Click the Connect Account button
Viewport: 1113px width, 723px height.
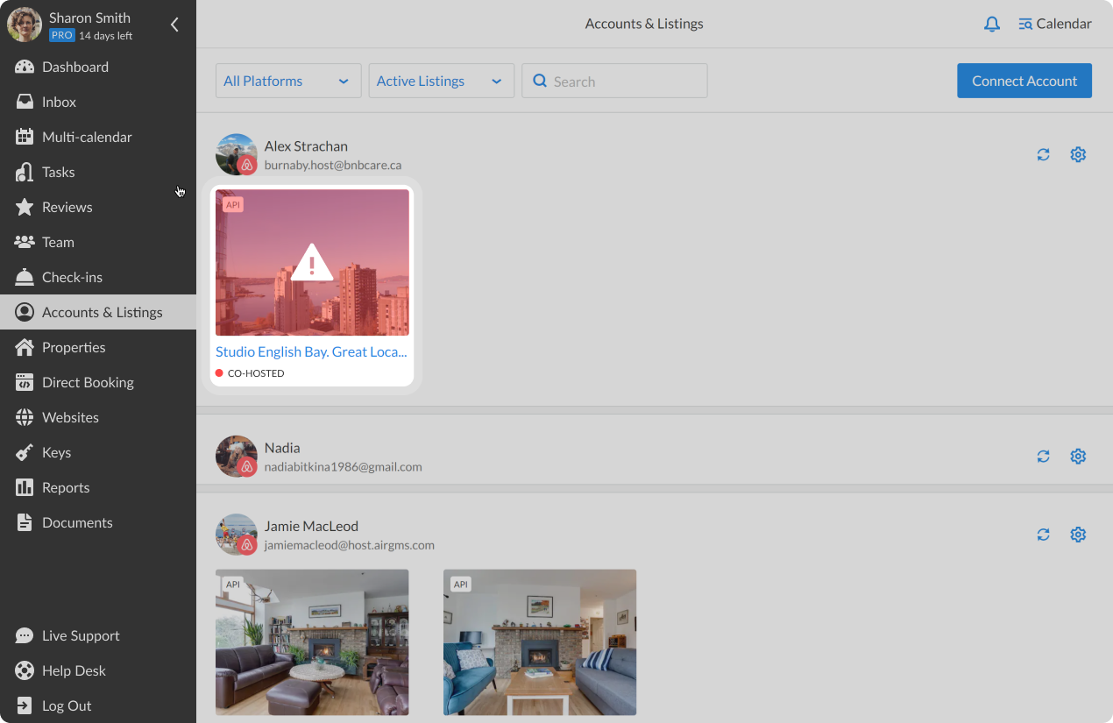[x=1024, y=81]
